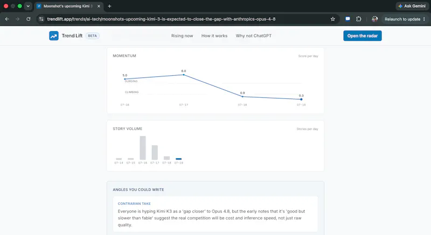Screen dimensions: 431x235
Task: Click the 07-19 momentum data point 0.3
Action: coord(301,99)
